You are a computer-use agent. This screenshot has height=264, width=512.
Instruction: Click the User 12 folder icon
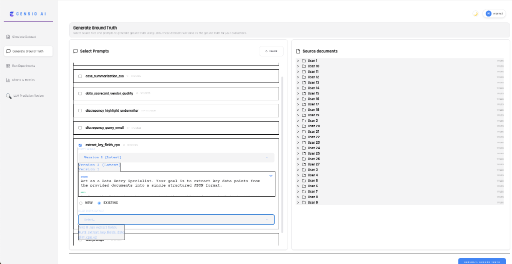[x=303, y=77]
